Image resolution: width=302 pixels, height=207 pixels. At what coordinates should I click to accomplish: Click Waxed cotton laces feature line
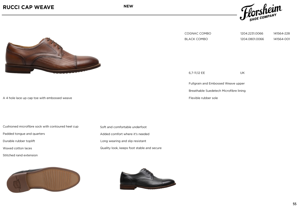(x=17, y=148)
